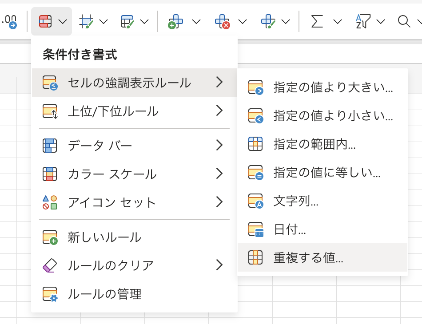Click the conditional formatting toolbar icon

click(45, 21)
